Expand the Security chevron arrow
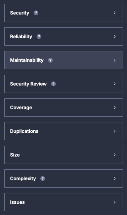The width and height of the screenshot is (127, 215). (x=115, y=13)
